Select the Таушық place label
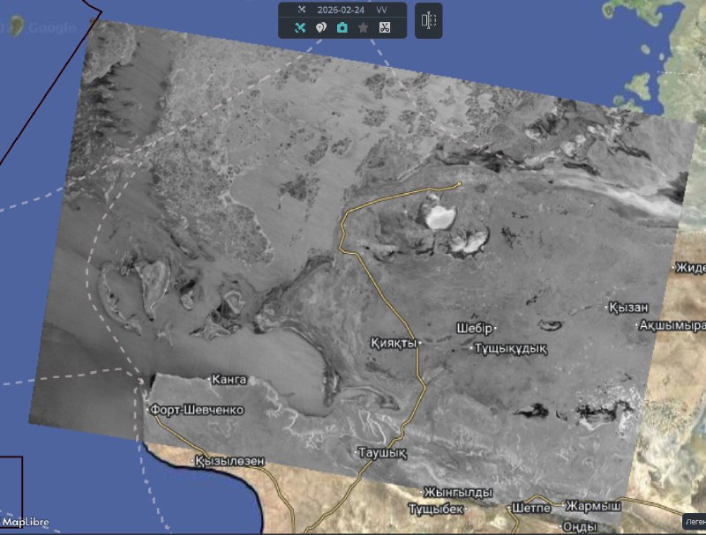 click(x=382, y=453)
